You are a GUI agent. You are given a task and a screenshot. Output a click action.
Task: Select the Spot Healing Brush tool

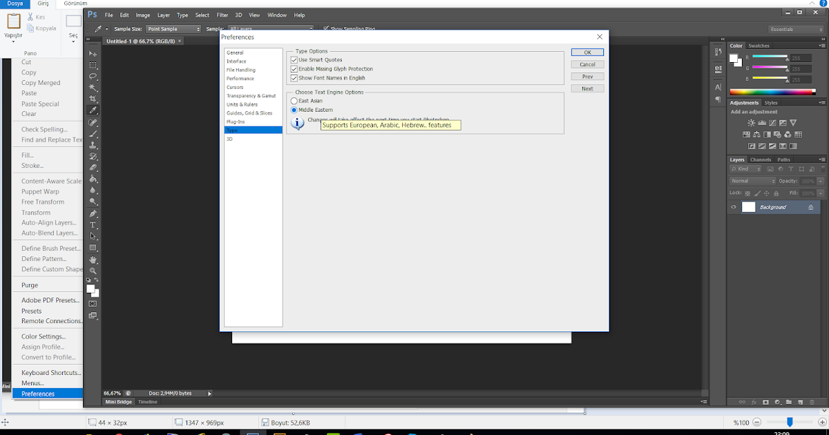tap(93, 122)
